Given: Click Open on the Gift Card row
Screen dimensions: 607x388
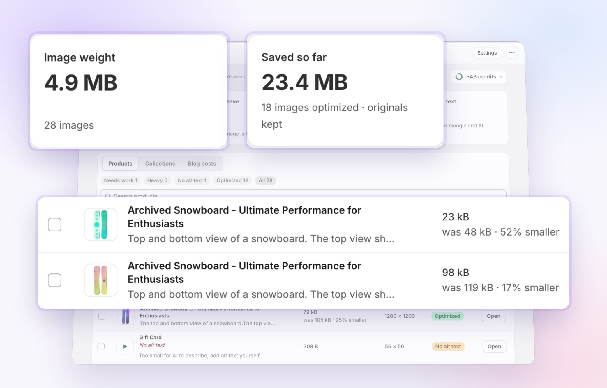Looking at the screenshot, I should tap(494, 346).
